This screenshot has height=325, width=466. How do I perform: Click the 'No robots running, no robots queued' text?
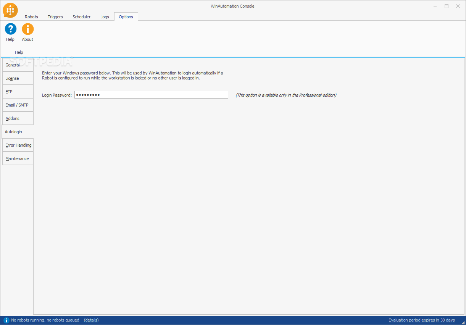(x=45, y=320)
